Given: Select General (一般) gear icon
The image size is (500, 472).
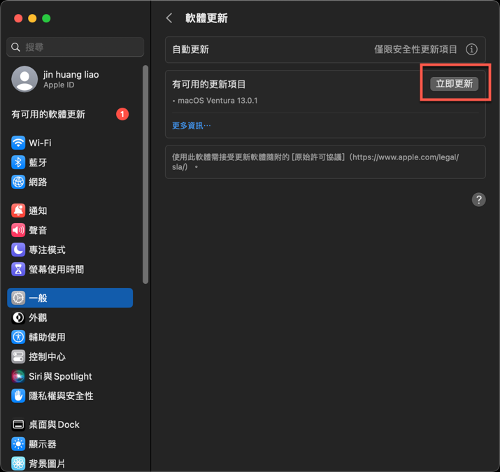Looking at the screenshot, I should (x=18, y=298).
